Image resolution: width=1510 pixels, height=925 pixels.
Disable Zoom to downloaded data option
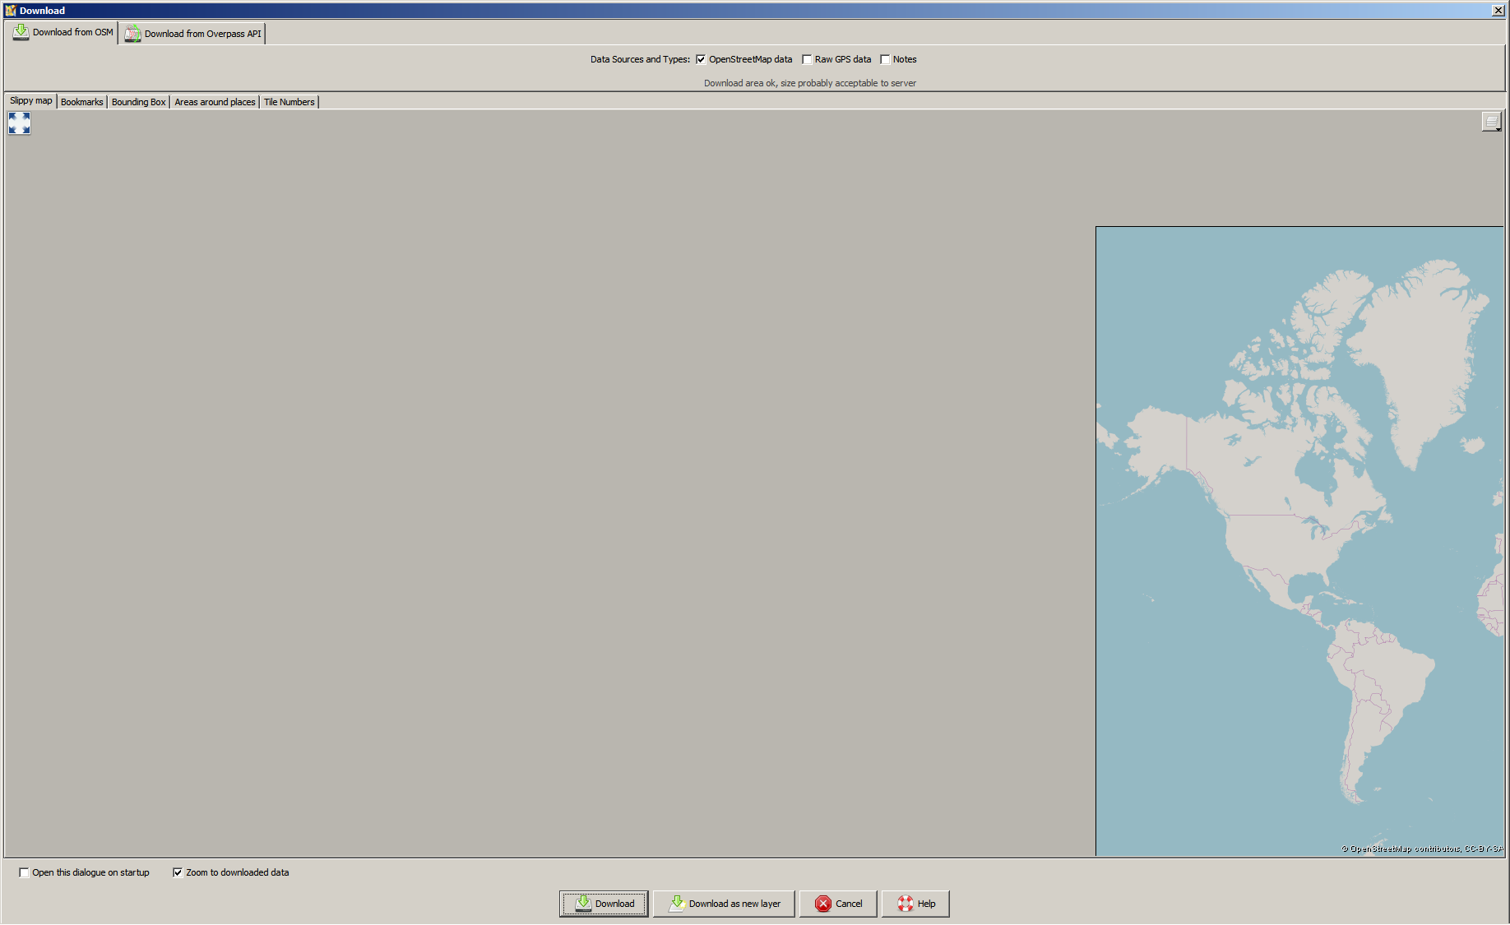pyautogui.click(x=178, y=872)
